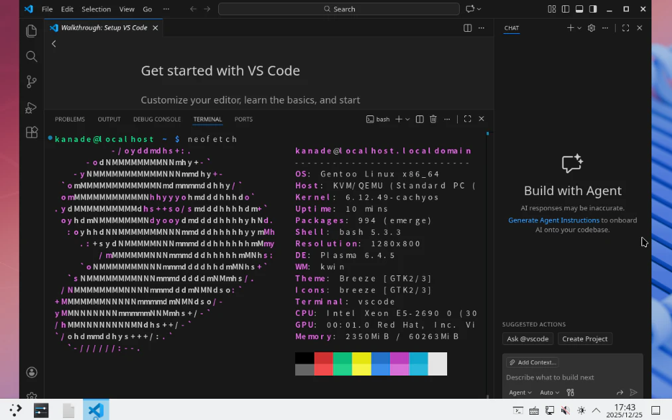This screenshot has height=420, width=672.
Task: Open editor More Actions ellipsis
Action: [482, 28]
